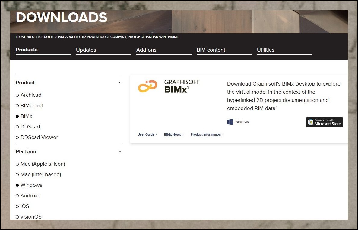Viewport: 358px width, 230px height.
Task: Select the DDScad Viewer radio option
Action: (37, 137)
